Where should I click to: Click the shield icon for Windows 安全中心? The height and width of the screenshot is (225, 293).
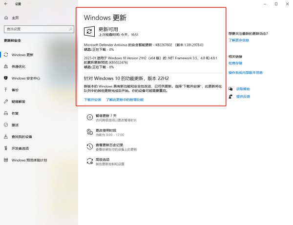pos(6,78)
